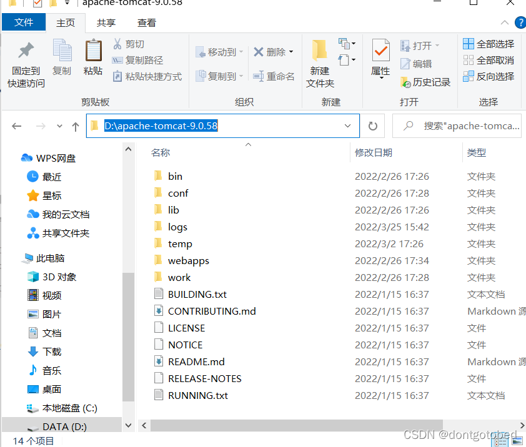Switch to the 主页 (Home) tab

[x=66, y=23]
